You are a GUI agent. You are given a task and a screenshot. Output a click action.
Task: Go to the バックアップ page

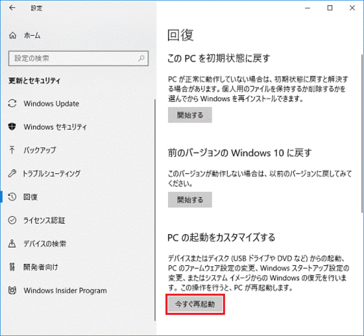[x=40, y=150]
